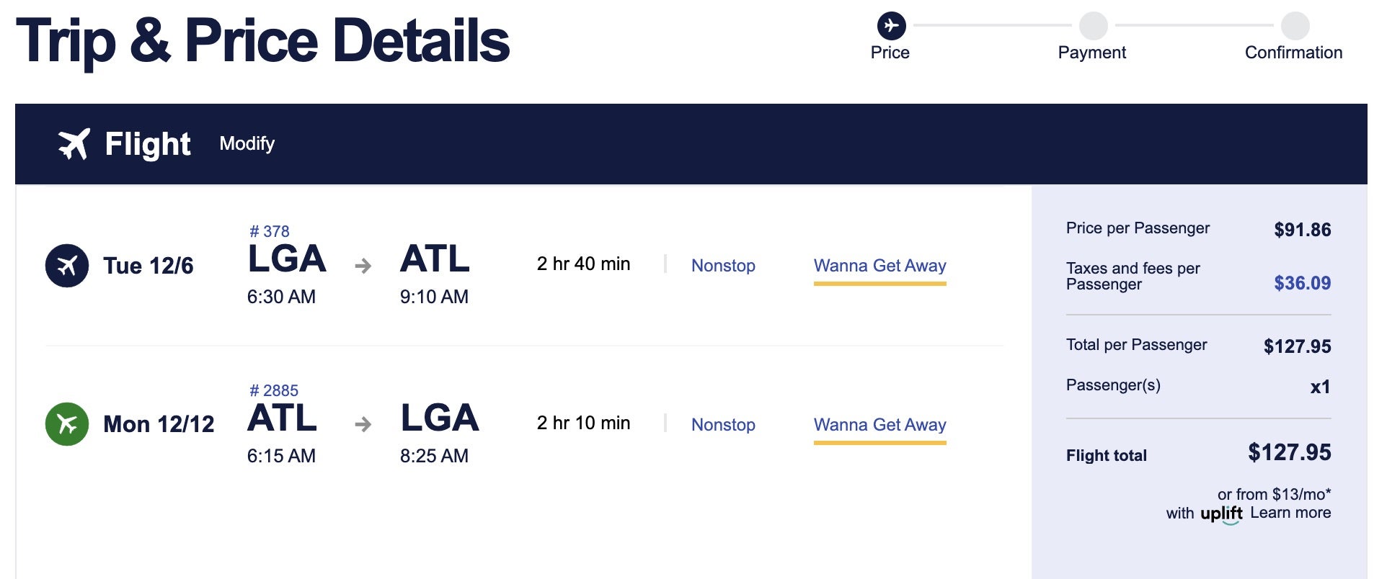
Task: Select the Price step label
Action: click(x=891, y=53)
